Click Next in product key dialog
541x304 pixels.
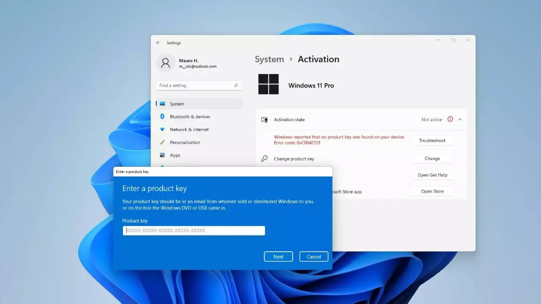pos(278,257)
